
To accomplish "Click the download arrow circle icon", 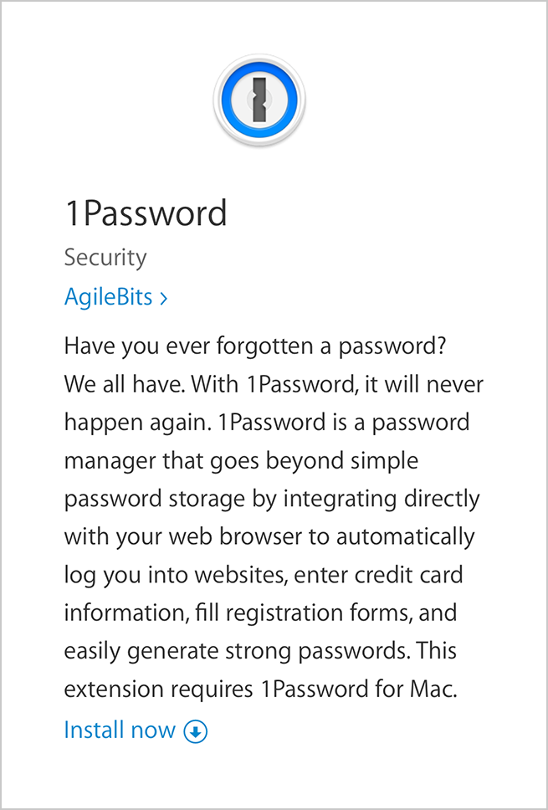I will (196, 731).
